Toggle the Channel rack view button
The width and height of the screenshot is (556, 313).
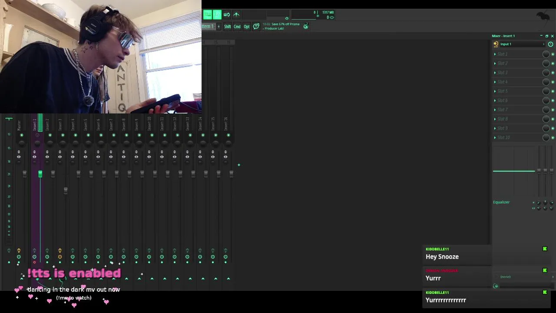[217, 15]
